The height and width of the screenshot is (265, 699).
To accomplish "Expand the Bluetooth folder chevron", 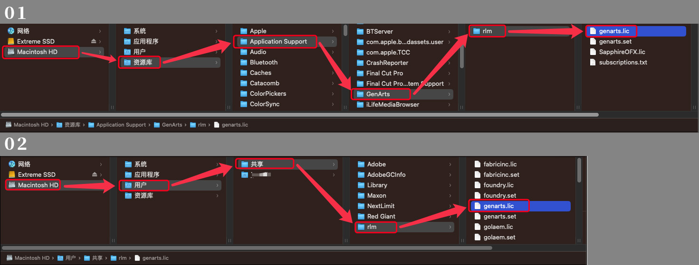I will pos(333,63).
